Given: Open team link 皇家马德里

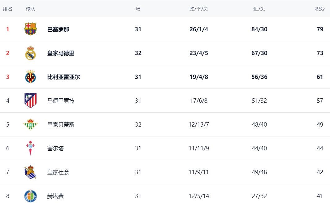Looking at the screenshot, I should pyautogui.click(x=61, y=53).
